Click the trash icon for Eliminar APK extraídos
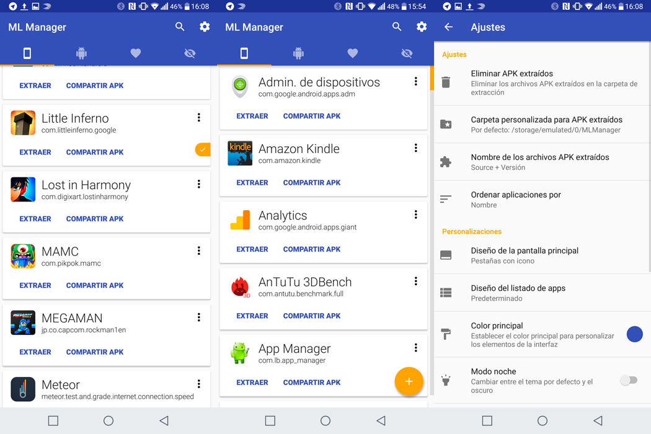This screenshot has height=434, width=651. coord(446,82)
